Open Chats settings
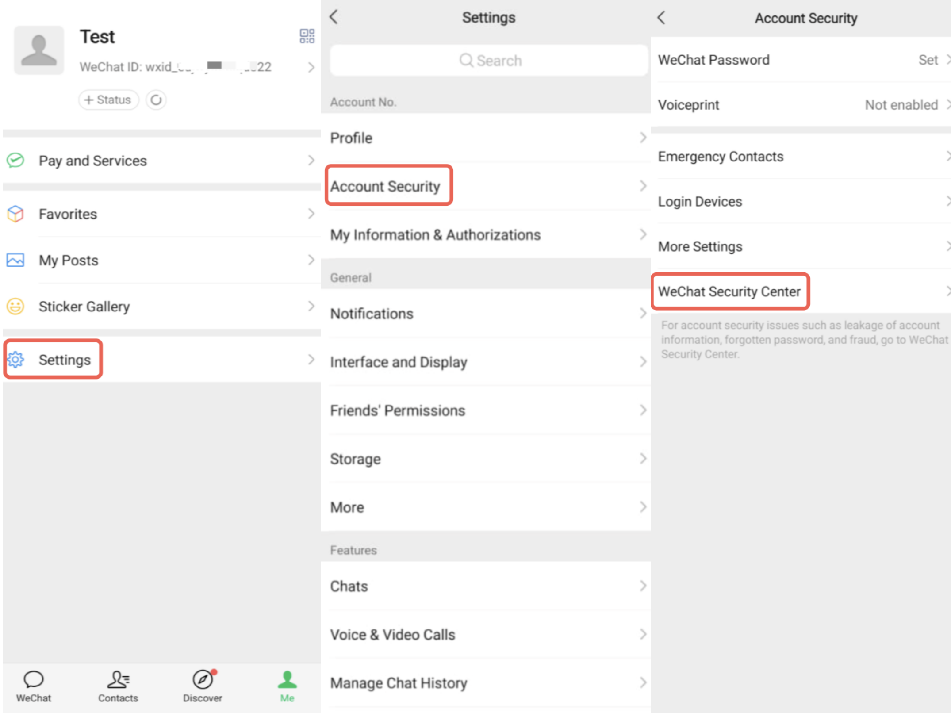Image resolution: width=951 pixels, height=713 pixels. [x=486, y=586]
